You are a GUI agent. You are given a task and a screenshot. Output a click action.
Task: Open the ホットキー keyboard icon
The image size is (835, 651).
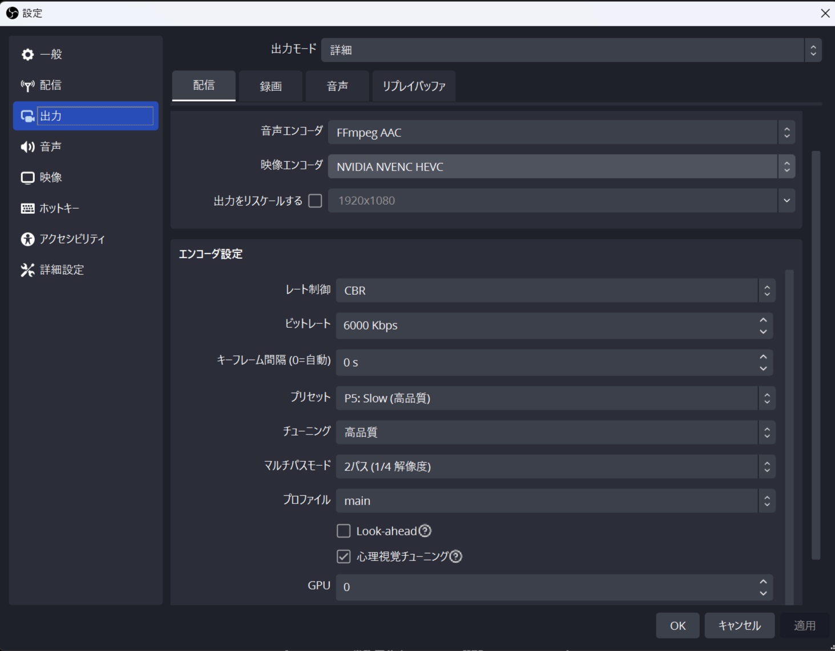point(27,208)
